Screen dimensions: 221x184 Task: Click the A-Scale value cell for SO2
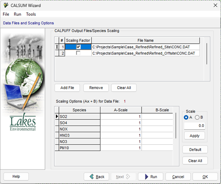pyautogui.click(x=121, y=116)
